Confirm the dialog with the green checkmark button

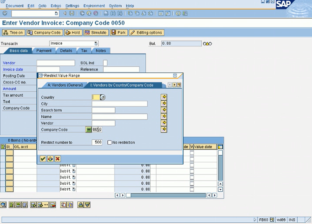43,159
